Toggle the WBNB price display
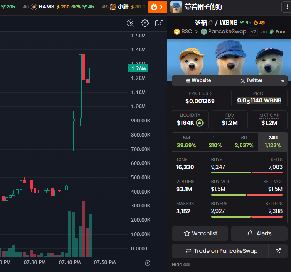 coord(259,101)
